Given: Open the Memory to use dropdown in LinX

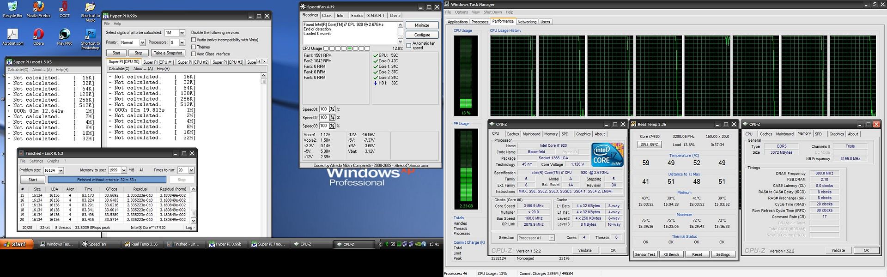Looking at the screenshot, I should [x=124, y=170].
